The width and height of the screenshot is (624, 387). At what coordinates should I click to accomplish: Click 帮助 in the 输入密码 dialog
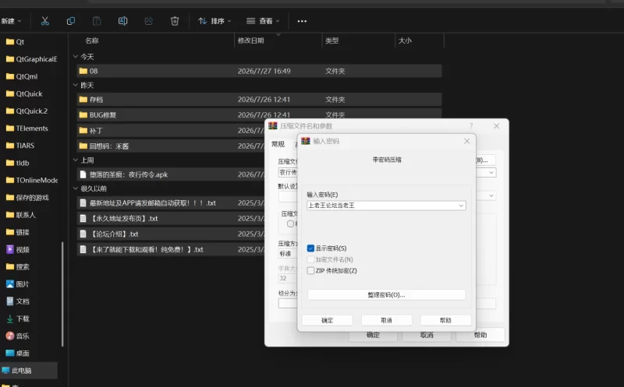click(445, 320)
